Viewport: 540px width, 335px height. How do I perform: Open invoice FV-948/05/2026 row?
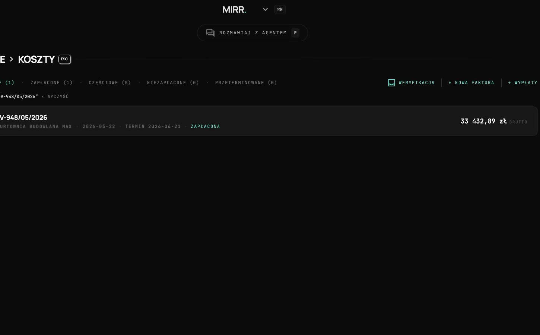(268, 121)
